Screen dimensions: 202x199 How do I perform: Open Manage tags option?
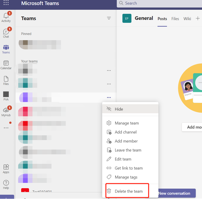(130, 177)
